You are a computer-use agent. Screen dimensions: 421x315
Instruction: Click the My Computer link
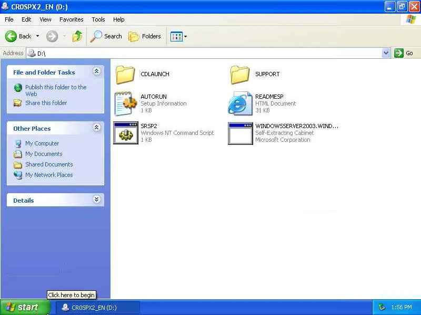[x=42, y=143]
